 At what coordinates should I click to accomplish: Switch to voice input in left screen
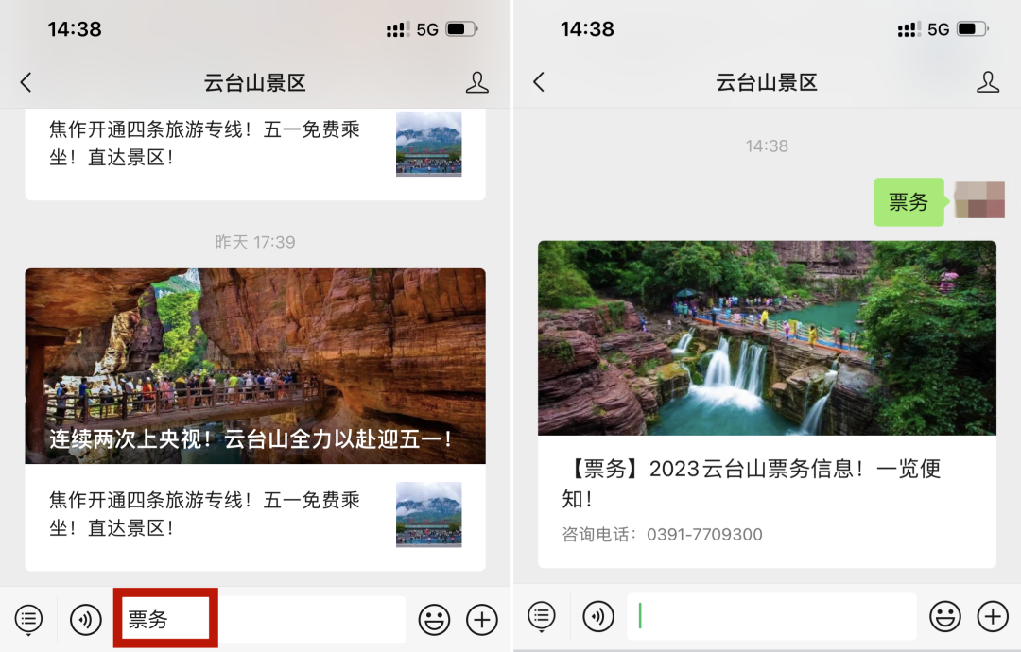pos(86,620)
